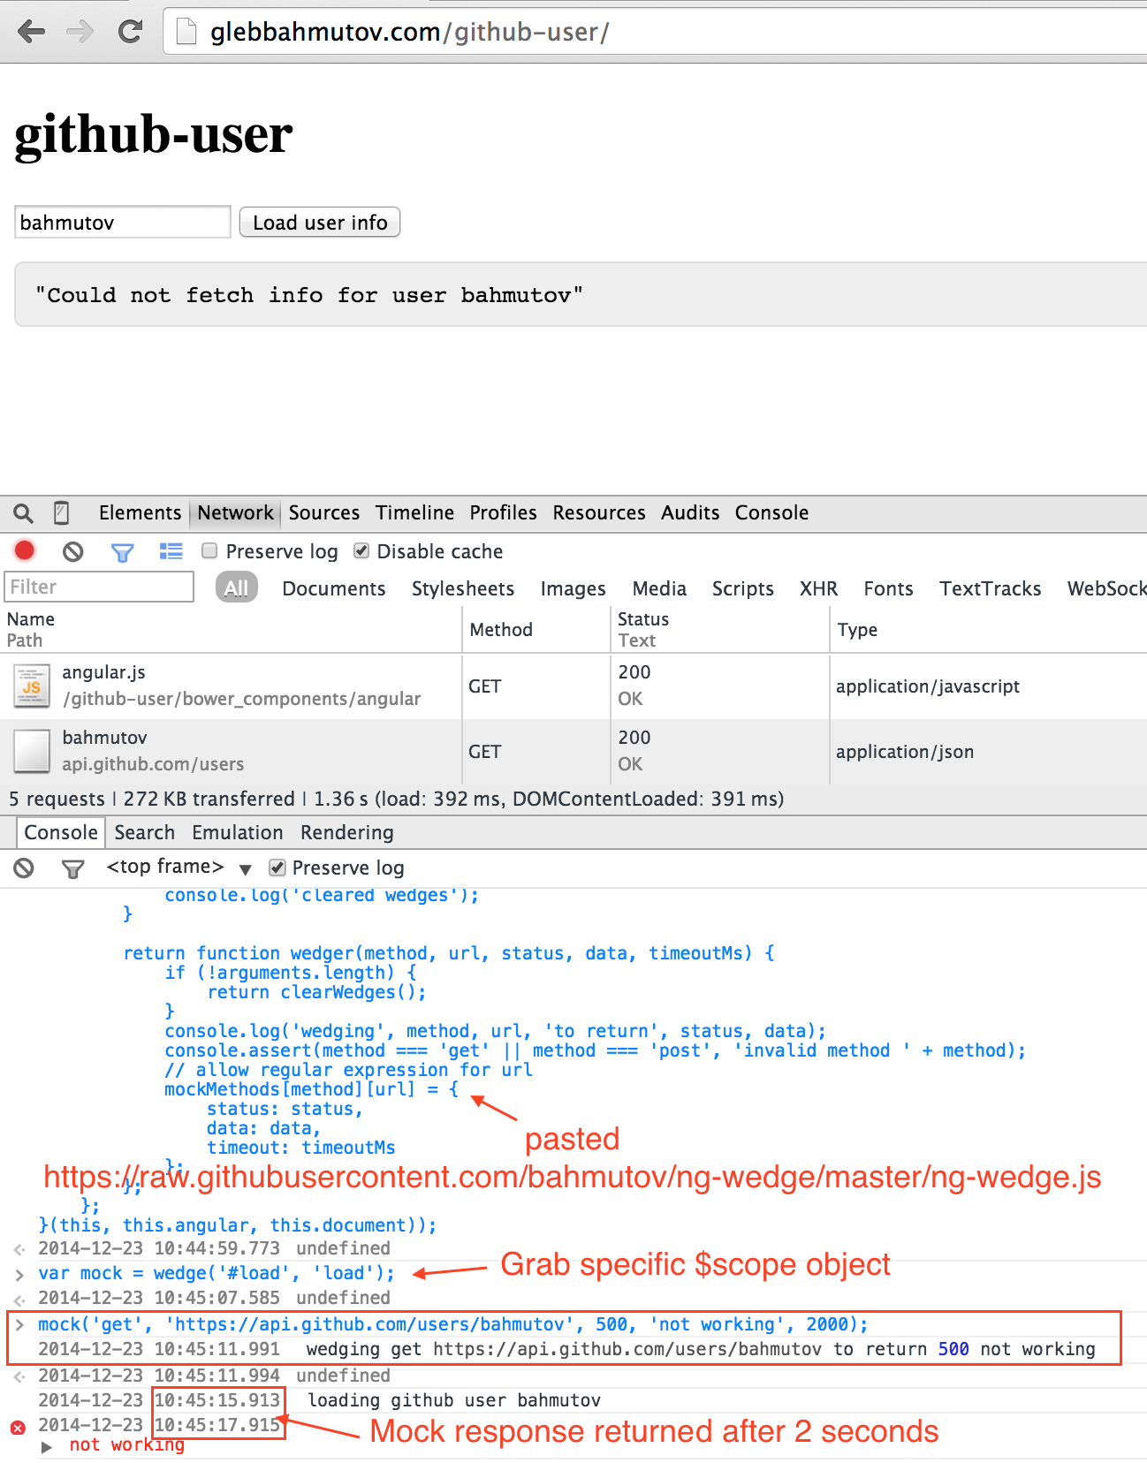The width and height of the screenshot is (1147, 1463).
Task: Sort by Method column header
Action: point(536,630)
